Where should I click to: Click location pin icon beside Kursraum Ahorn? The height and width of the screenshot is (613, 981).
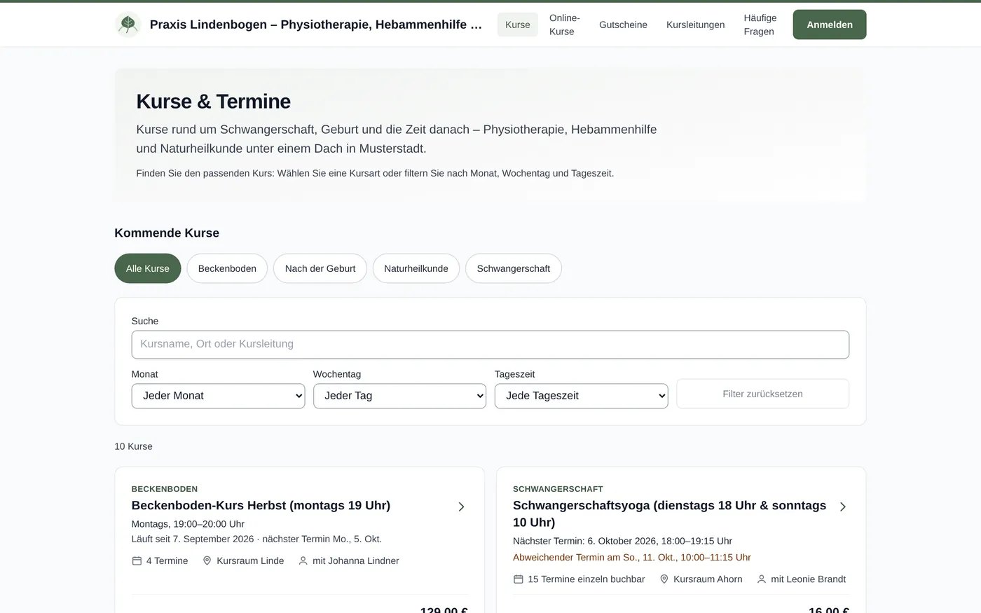(x=664, y=579)
